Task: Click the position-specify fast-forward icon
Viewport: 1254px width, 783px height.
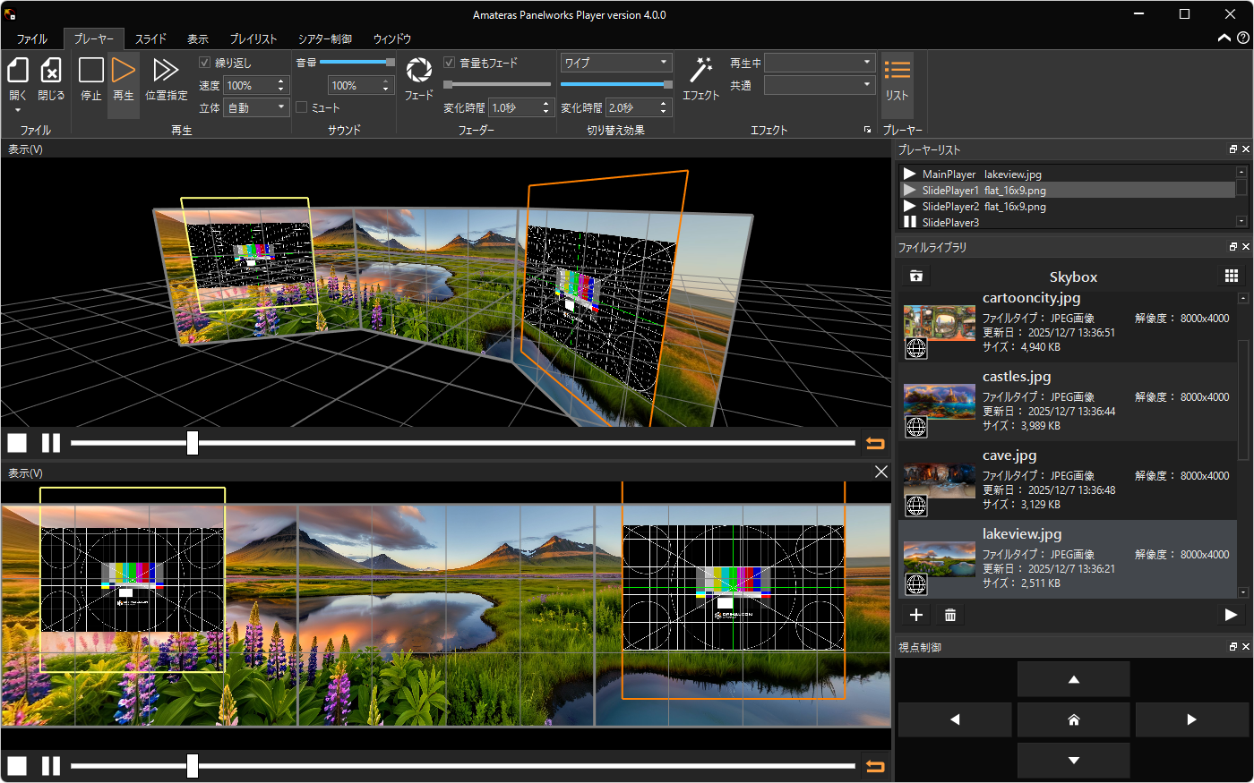Action: point(166,72)
